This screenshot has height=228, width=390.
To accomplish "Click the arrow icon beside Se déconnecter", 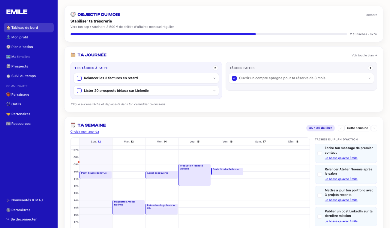I will coord(8,219).
